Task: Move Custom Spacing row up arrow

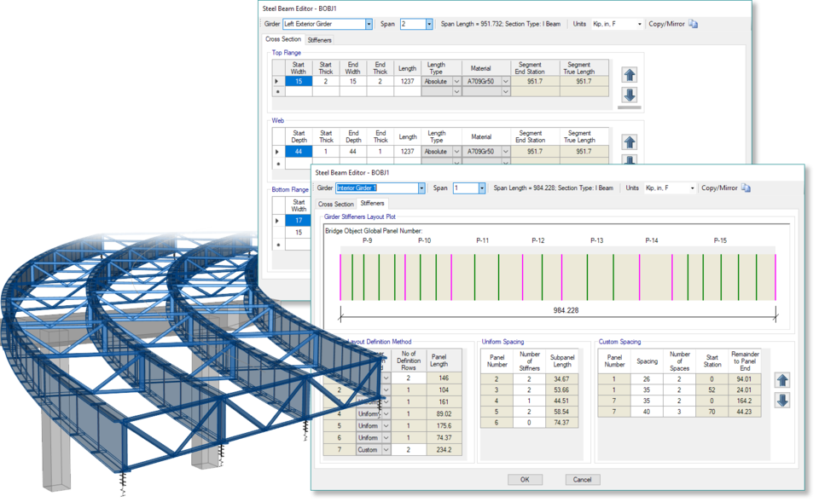Action: click(x=782, y=380)
